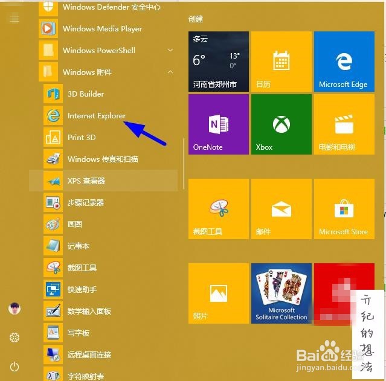Open 字符映射表 at list bottom
Viewport: 386px width, 381px height.
[103, 374]
